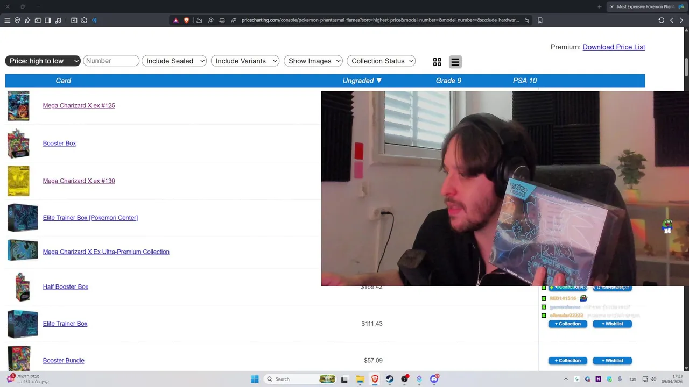Click the blue speaker audio icon

(x=94, y=20)
